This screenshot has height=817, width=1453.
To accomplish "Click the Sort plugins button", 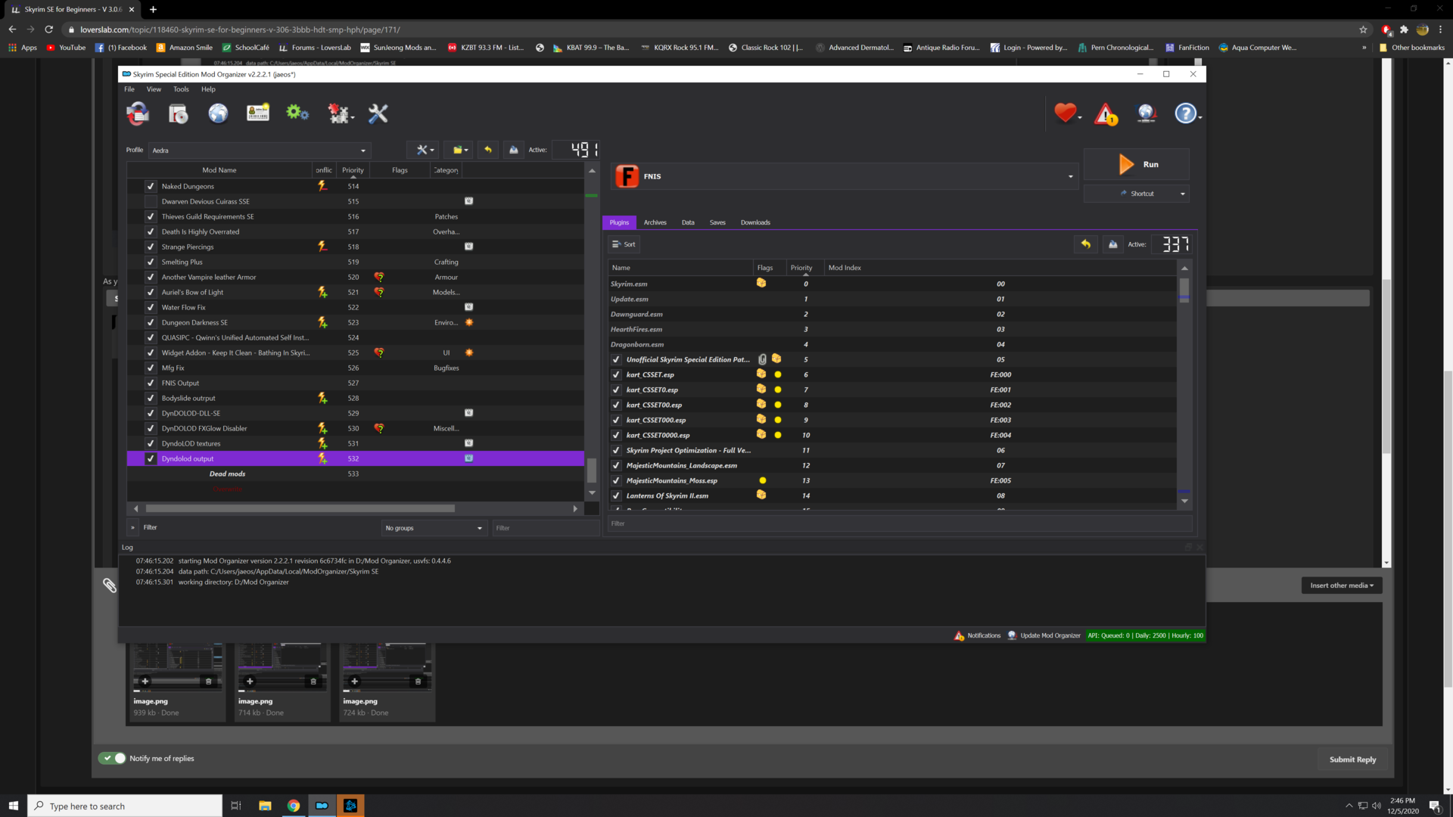I will click(x=624, y=244).
